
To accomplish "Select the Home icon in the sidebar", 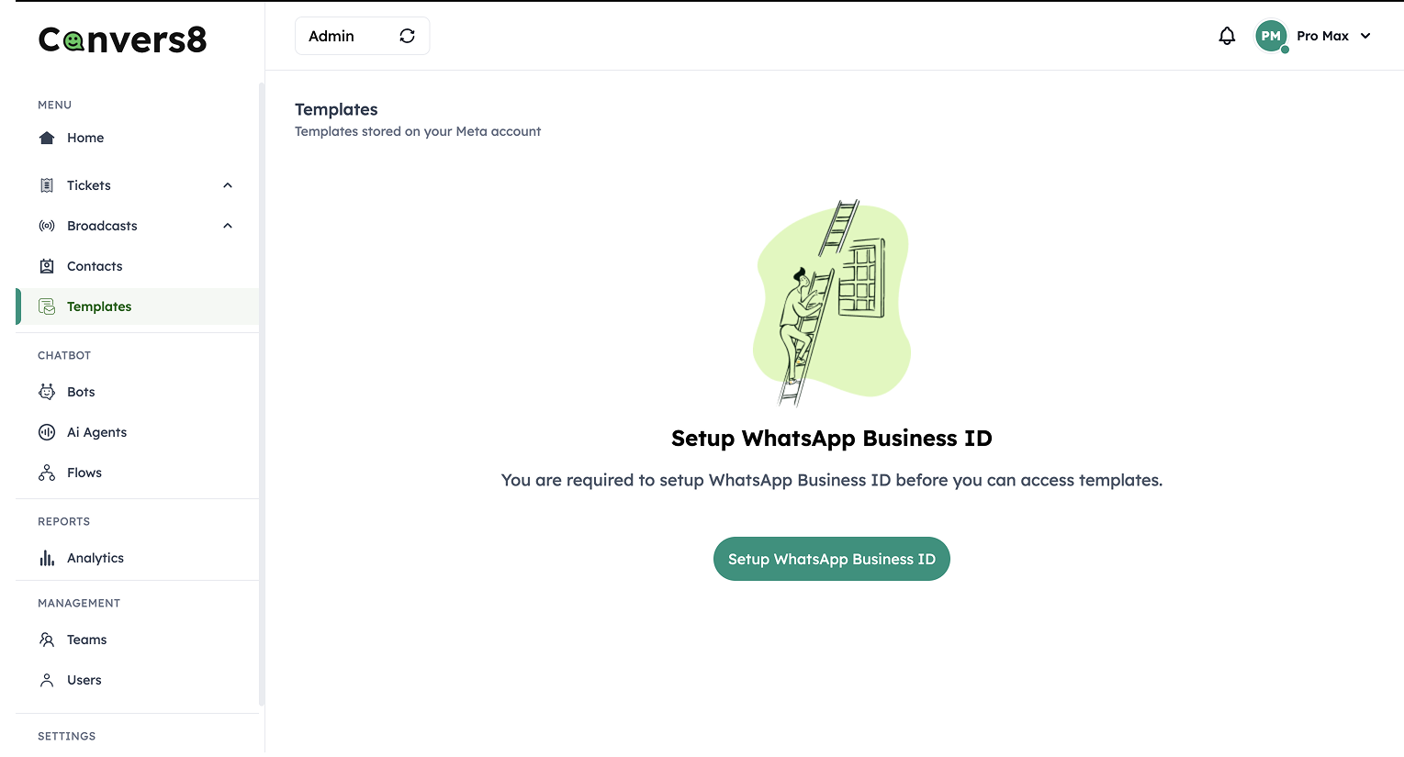I will (46, 138).
